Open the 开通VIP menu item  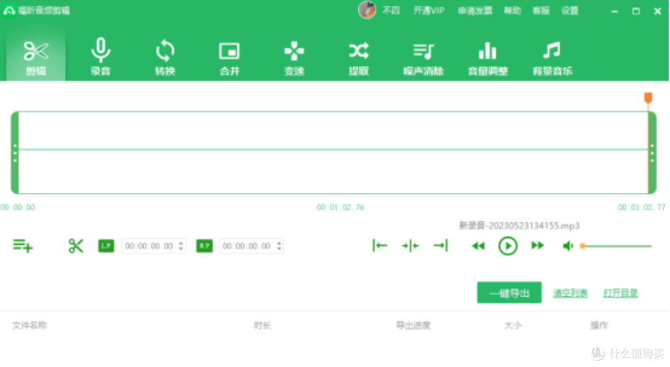[429, 11]
